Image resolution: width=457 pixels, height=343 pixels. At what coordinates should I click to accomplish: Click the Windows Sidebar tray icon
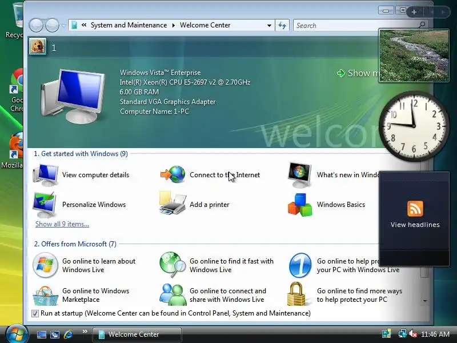coord(387,334)
